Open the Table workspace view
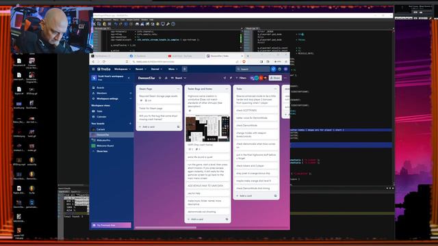Image resolution: width=438 pixels, height=246 pixels. 99,111
